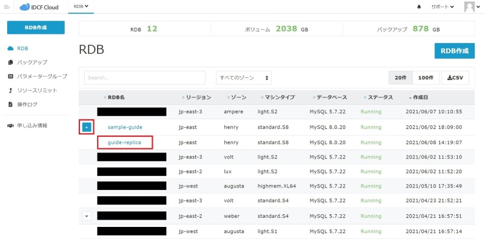Open the サポート dropdown menu
This screenshot has height=239, width=485.
(x=443, y=7)
